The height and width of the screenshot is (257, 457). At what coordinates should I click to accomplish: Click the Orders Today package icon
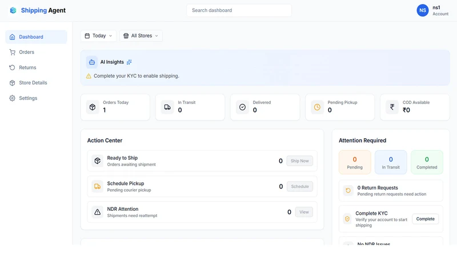pyautogui.click(x=93, y=107)
